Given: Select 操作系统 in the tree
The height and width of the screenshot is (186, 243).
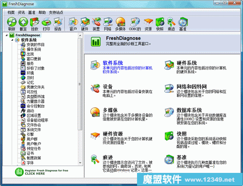Looking at the screenshot, I should (34, 50).
